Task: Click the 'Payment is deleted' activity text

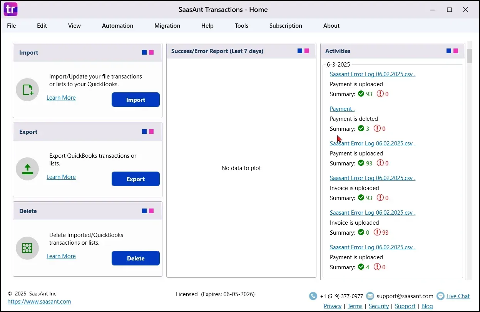Action: pyautogui.click(x=354, y=119)
